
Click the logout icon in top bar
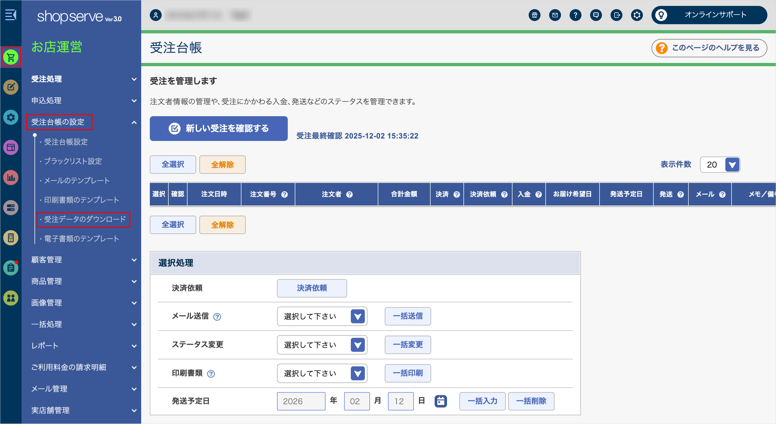pos(616,15)
